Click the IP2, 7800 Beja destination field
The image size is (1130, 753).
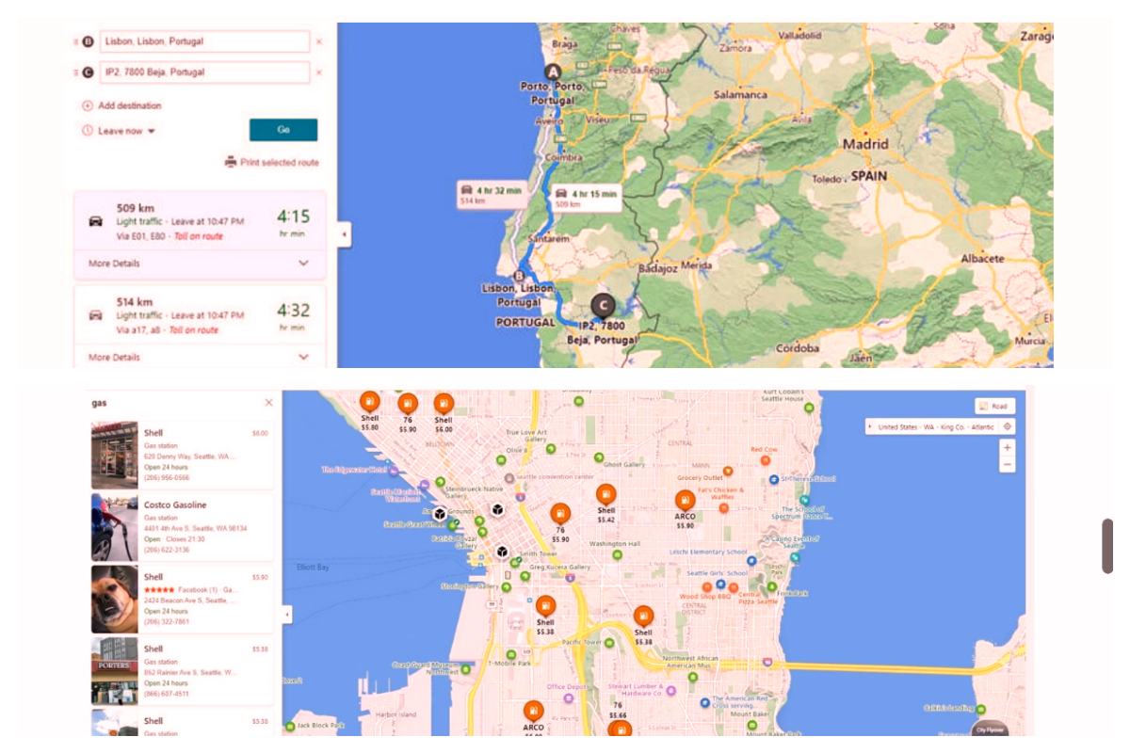coord(204,72)
